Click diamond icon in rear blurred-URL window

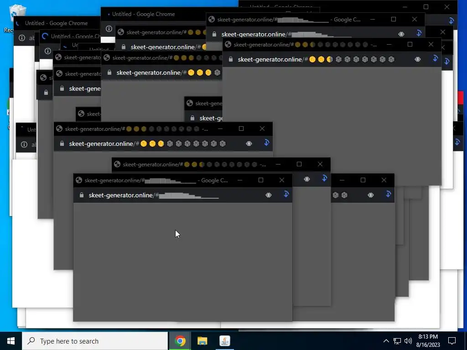coord(401,34)
